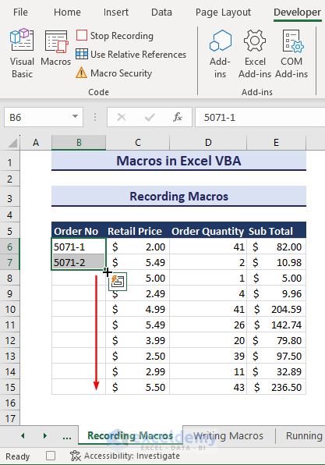This screenshot has height=465, width=325.
Task: Click the retail price 3.99 cell
Action: pyautogui.click(x=137, y=340)
